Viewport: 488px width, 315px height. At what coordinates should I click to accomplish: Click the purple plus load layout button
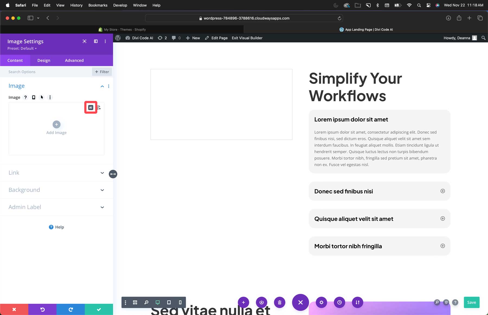tap(243, 303)
